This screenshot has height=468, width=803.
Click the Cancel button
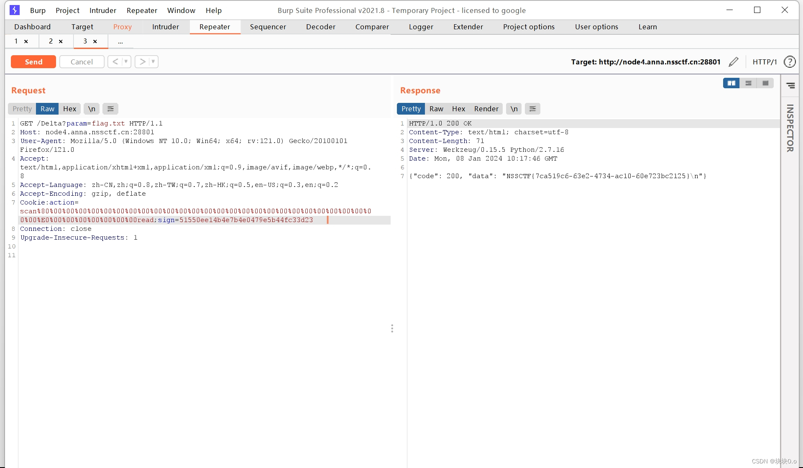pos(82,62)
